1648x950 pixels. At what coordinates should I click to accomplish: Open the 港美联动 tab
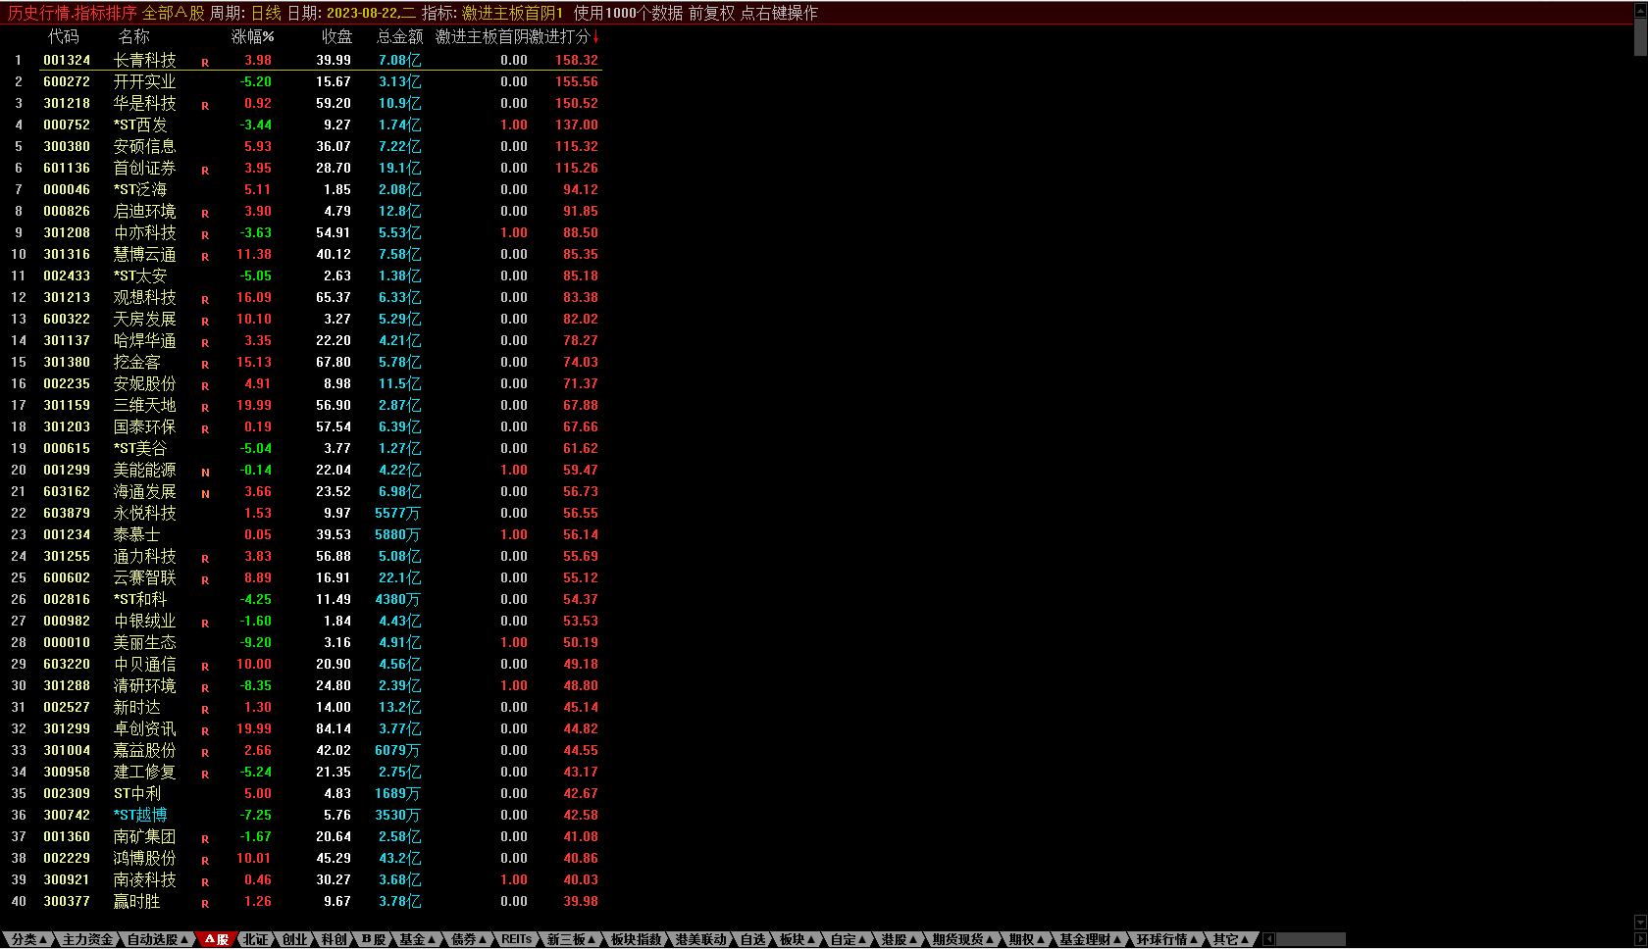click(x=700, y=939)
